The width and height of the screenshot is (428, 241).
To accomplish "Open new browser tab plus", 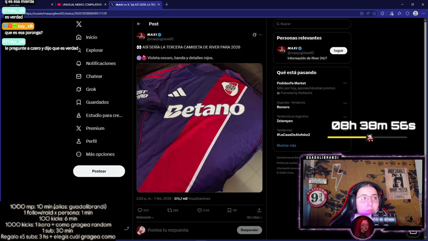I will pos(167,4).
